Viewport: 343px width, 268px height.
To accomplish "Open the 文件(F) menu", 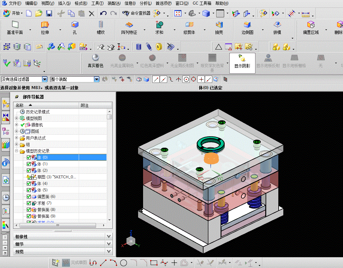I will click(15, 3).
